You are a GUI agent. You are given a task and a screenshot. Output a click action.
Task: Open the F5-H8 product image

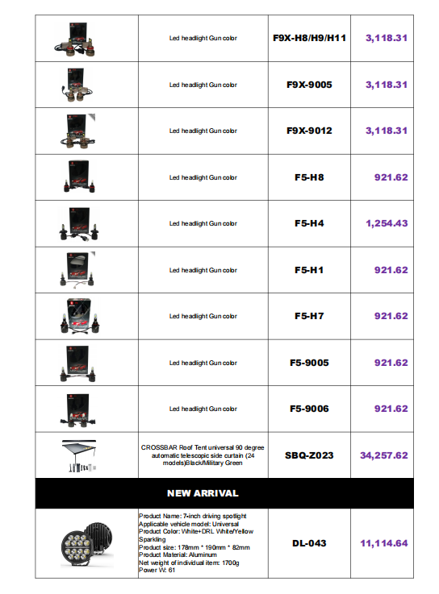click(x=79, y=177)
